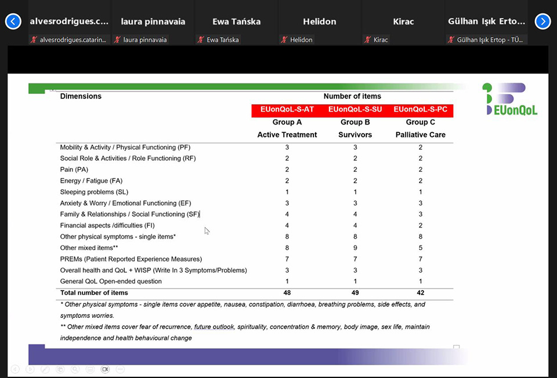Click muted mic icon beside Helidon's name
Screen dimensions: 557x378
284,40
